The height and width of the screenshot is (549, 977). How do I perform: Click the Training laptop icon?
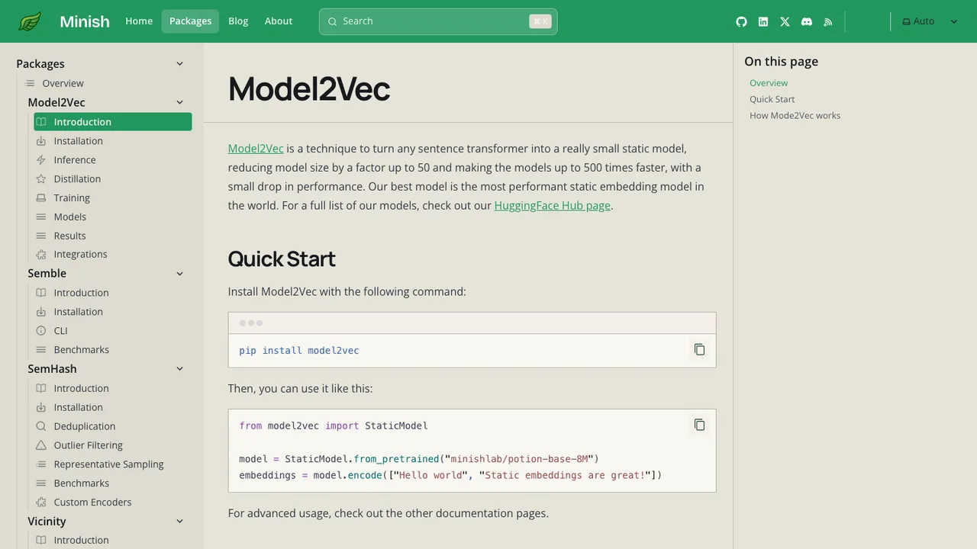coord(41,197)
